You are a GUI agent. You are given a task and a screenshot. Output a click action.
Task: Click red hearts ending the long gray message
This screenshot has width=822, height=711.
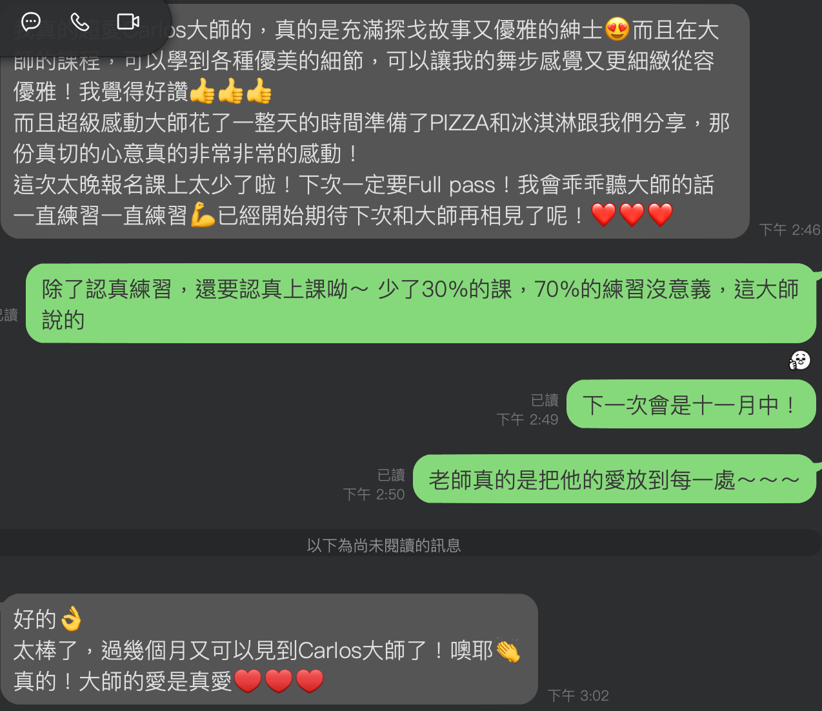click(632, 215)
